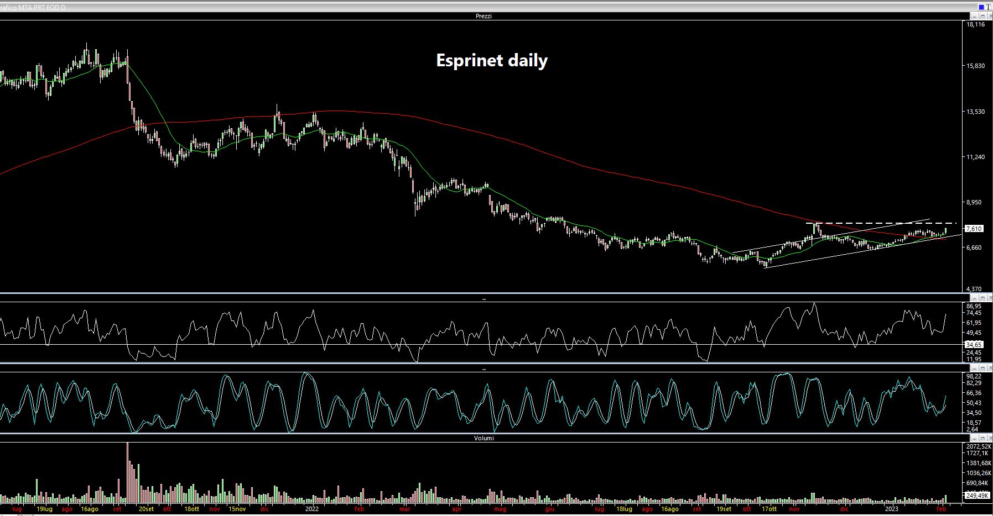Click the 86,95 value on oscillator axis
This screenshot has width=993, height=516.
[x=974, y=306]
